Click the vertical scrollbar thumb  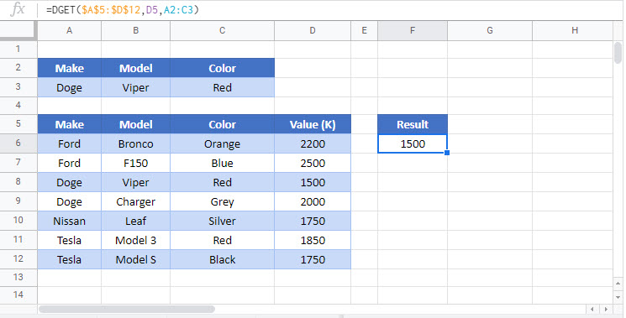tap(618, 52)
